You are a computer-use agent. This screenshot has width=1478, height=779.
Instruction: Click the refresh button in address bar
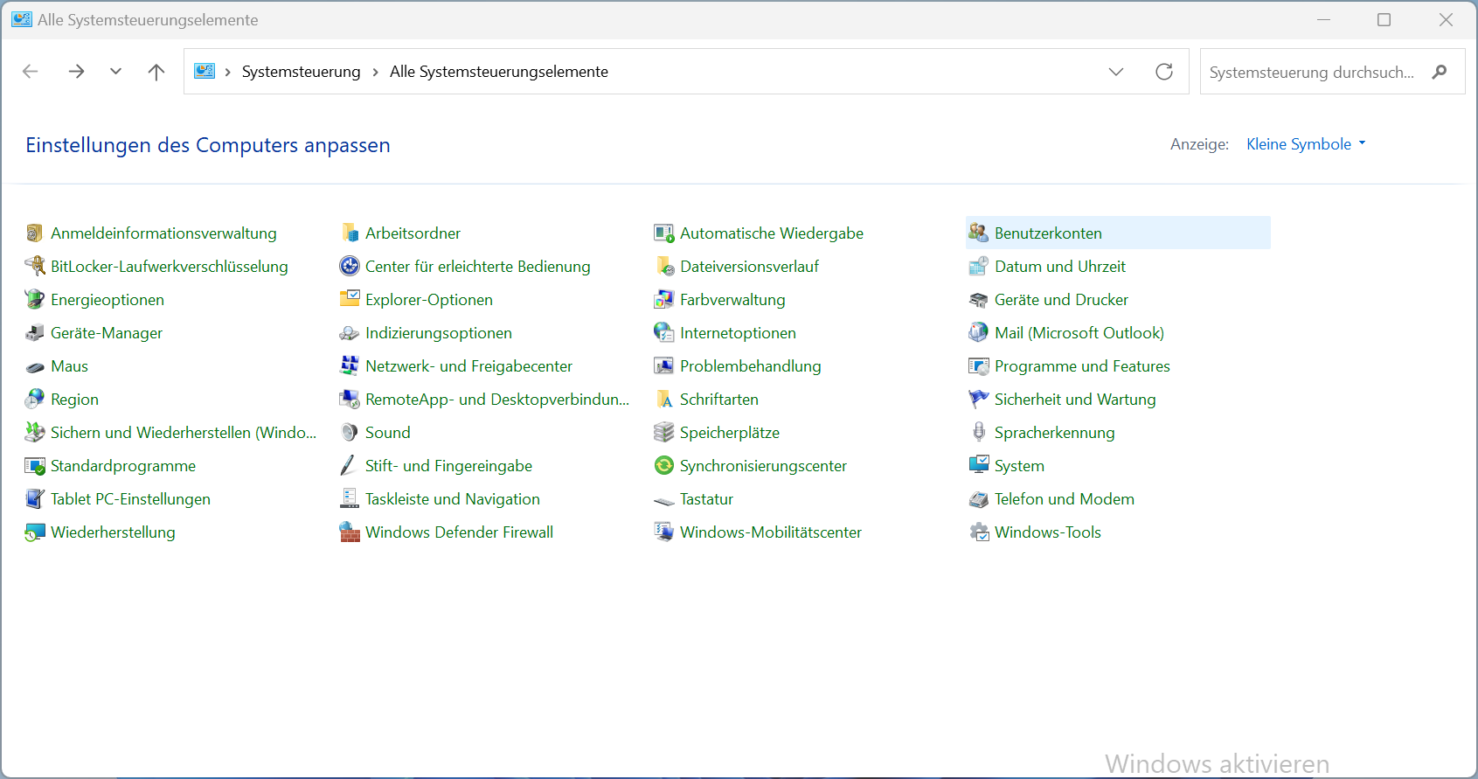tap(1164, 72)
